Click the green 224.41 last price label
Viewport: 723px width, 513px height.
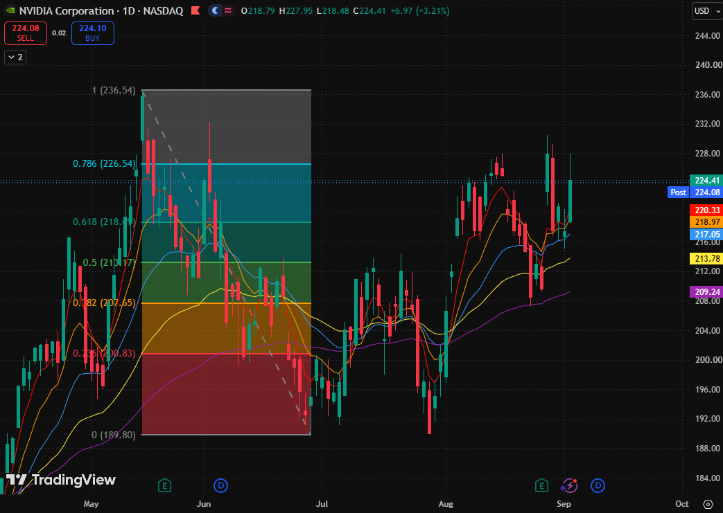(x=707, y=181)
